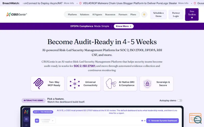The image size is (204, 127).
Task: Open the Solutions menu
Action: [x=85, y=14]
